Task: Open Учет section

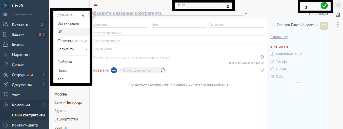Action: tap(16, 95)
